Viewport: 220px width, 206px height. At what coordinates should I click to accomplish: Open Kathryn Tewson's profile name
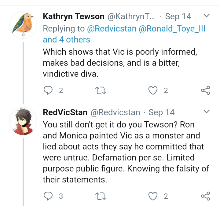[74, 17]
